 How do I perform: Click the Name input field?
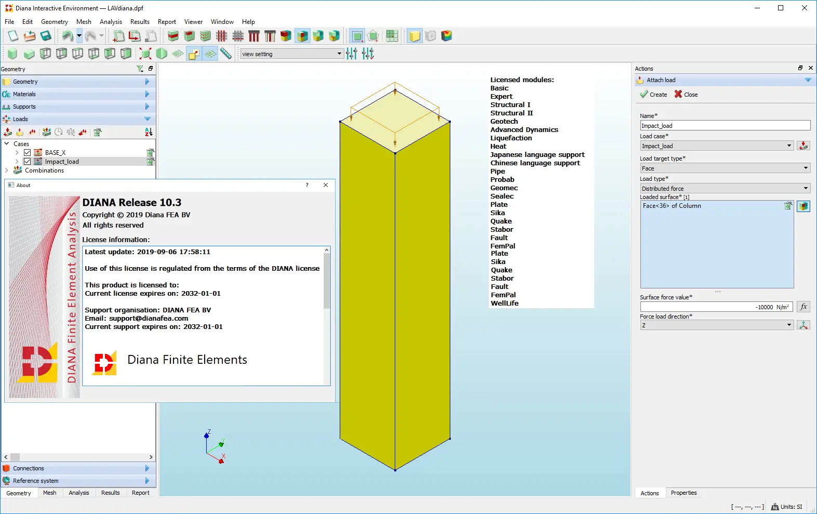click(725, 126)
